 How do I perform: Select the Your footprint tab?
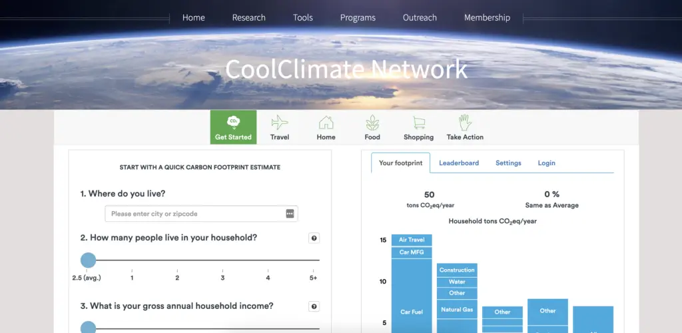(400, 163)
